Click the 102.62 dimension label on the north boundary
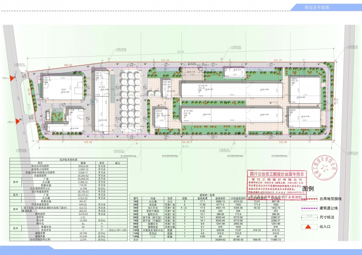The width and height of the screenshot is (362, 255). click(x=68, y=65)
